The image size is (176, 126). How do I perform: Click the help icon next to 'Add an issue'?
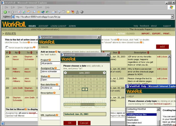click(x=56, y=52)
